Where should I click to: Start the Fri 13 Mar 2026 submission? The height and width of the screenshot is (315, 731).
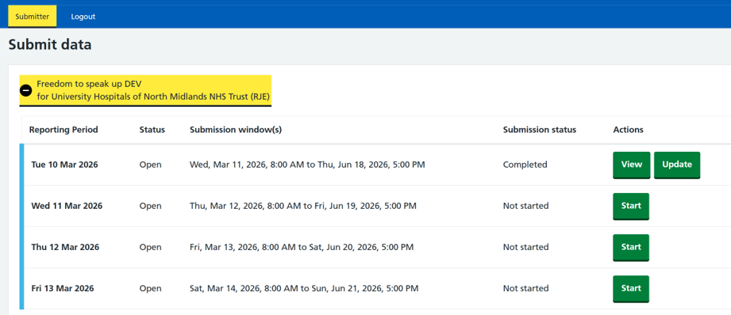[x=631, y=289]
